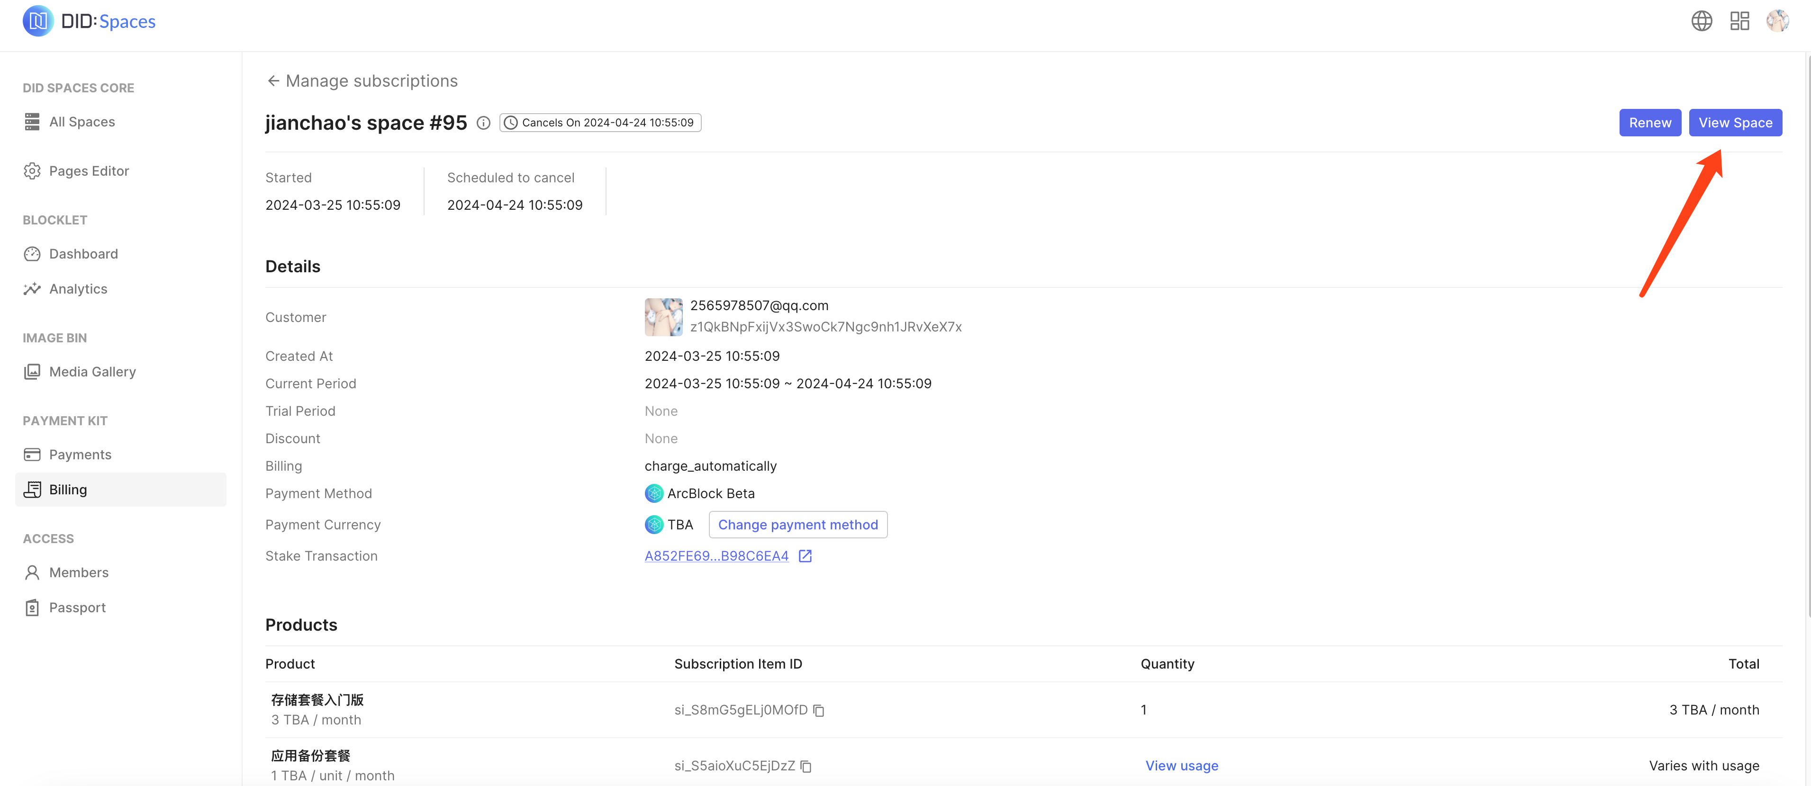
Task: Click the customer avatar thumbnail
Action: click(x=663, y=317)
